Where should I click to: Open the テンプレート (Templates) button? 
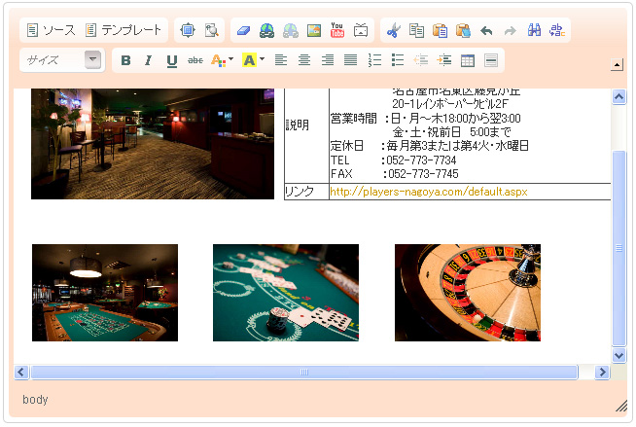[124, 30]
